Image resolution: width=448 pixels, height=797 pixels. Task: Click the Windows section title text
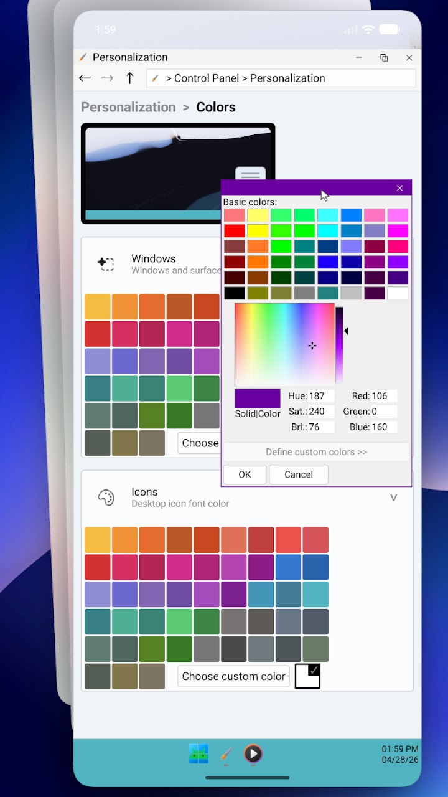154,258
